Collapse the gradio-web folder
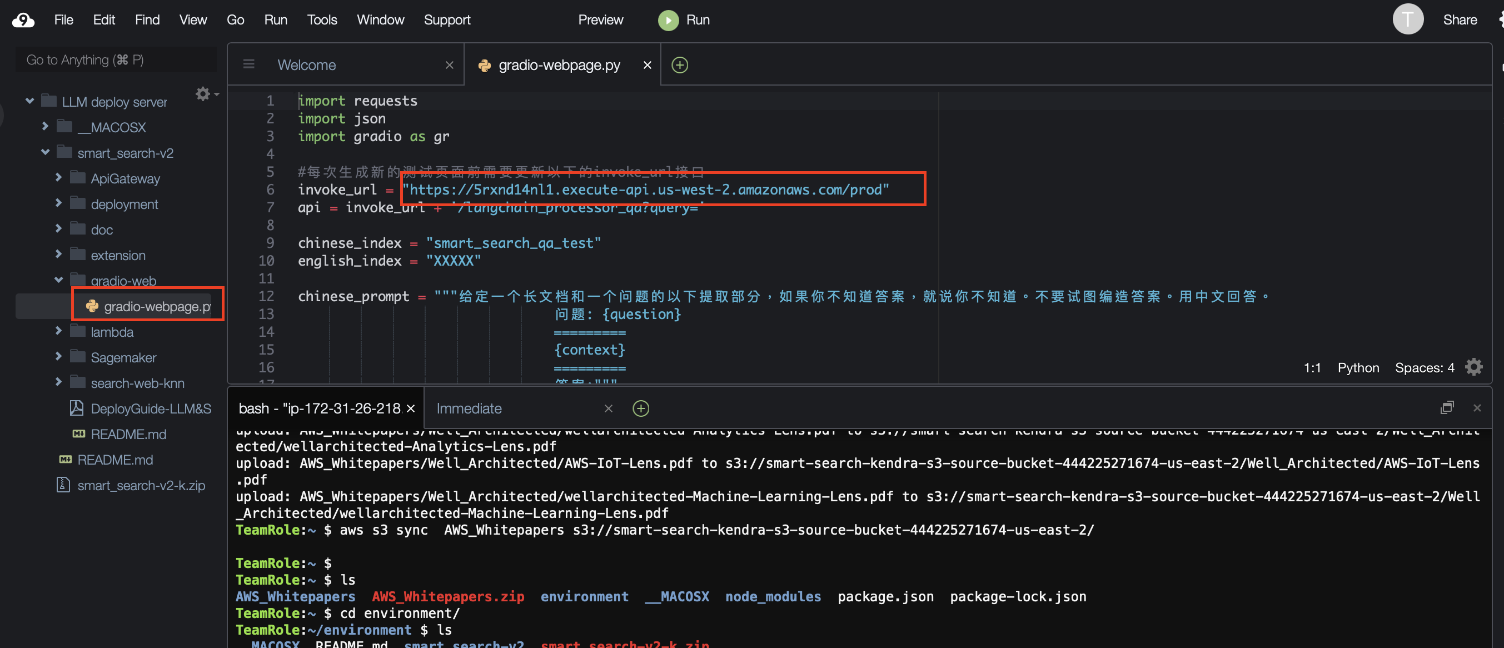Viewport: 1504px width, 648px height. pyautogui.click(x=58, y=280)
